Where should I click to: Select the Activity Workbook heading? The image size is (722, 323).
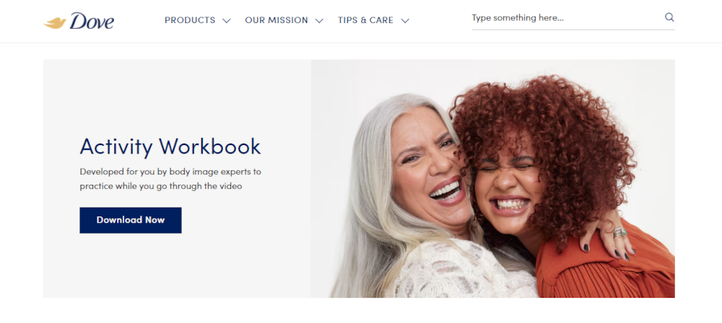(x=170, y=146)
